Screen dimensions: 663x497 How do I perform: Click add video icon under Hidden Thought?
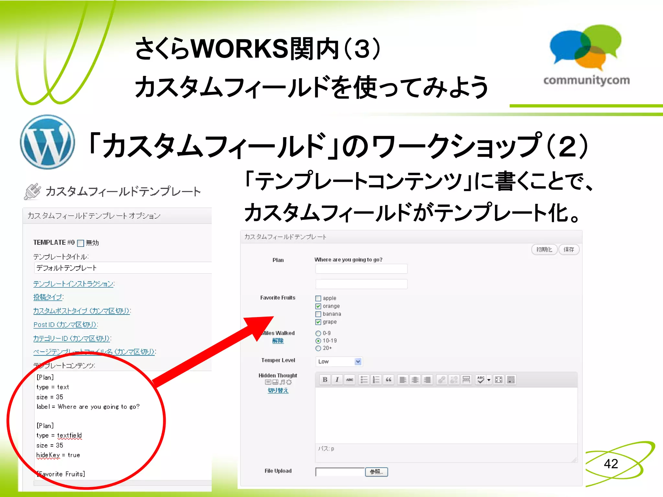tap(275, 382)
